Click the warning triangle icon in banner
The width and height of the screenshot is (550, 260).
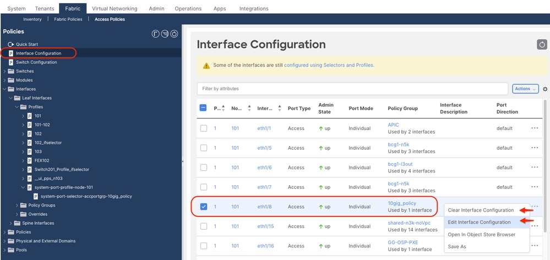206,66
